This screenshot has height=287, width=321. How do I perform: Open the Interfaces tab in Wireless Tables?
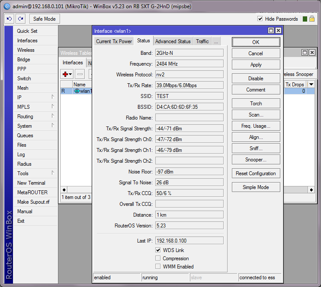(x=73, y=63)
